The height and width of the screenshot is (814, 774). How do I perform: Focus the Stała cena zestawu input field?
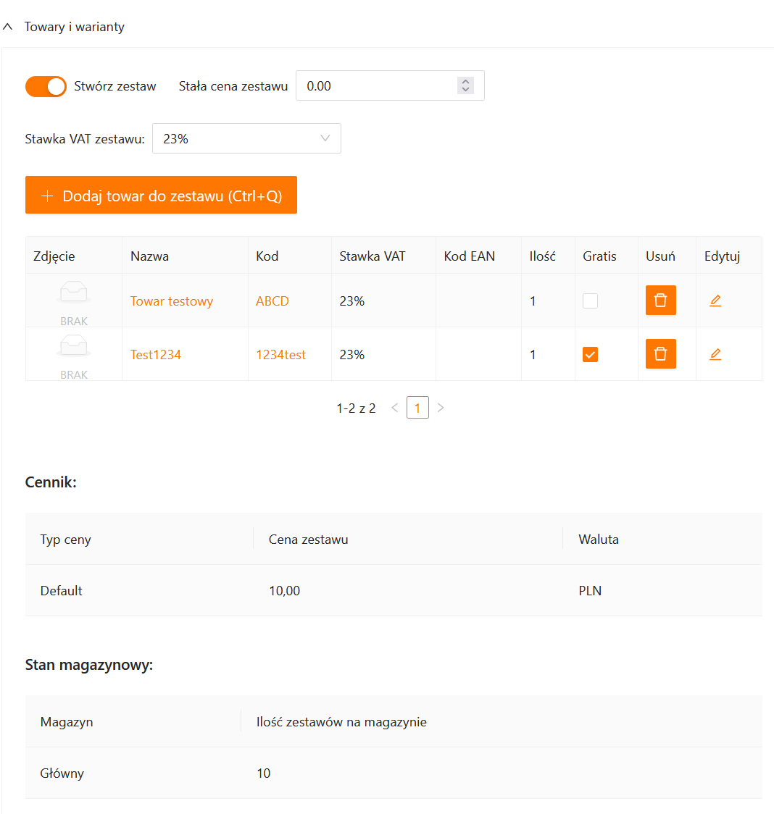pos(377,86)
